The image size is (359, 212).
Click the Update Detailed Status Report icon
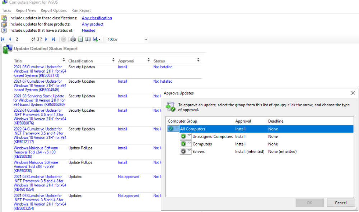(x=7, y=49)
